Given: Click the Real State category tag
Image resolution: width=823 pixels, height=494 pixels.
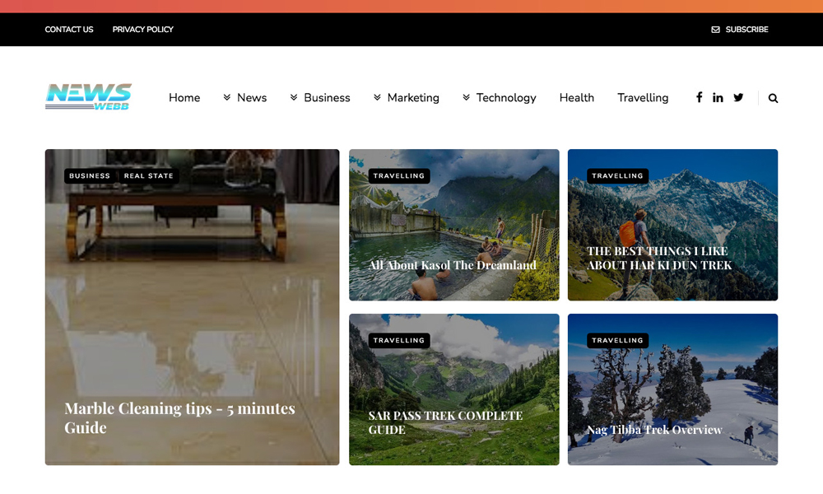Looking at the screenshot, I should tap(149, 176).
